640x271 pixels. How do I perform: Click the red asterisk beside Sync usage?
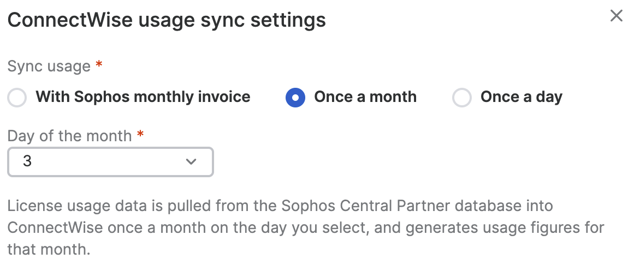pyautogui.click(x=99, y=65)
